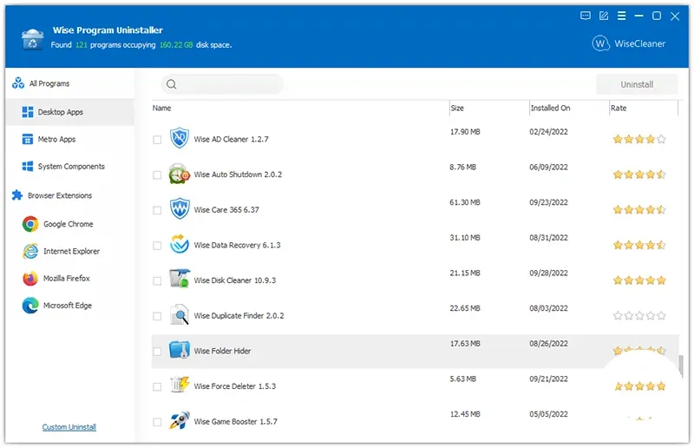Click the Internet Explorer icon
Viewport: 694px width, 448px height.
point(30,251)
